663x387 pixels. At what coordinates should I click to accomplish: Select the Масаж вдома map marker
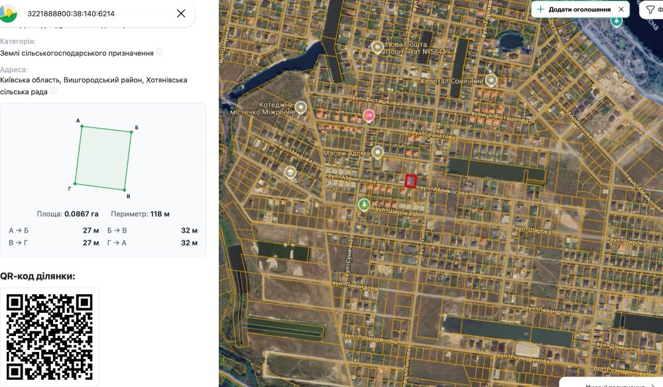pos(377,152)
